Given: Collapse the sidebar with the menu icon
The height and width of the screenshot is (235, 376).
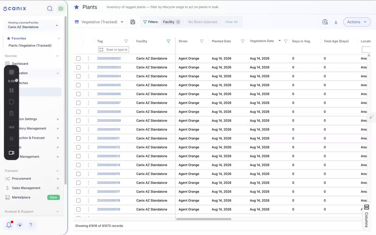Looking at the screenshot, I should tap(61, 8).
